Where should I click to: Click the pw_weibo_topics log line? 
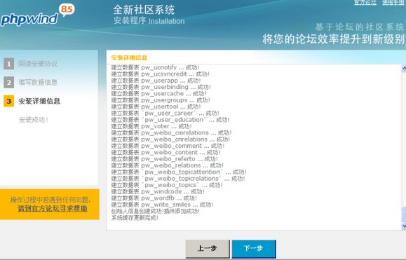pos(167,185)
